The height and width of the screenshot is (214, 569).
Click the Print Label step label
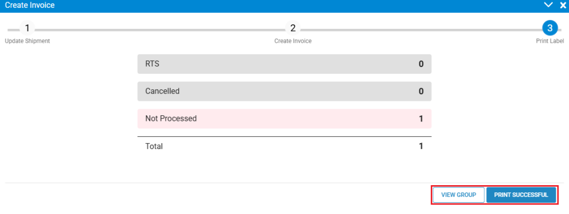[x=550, y=41]
